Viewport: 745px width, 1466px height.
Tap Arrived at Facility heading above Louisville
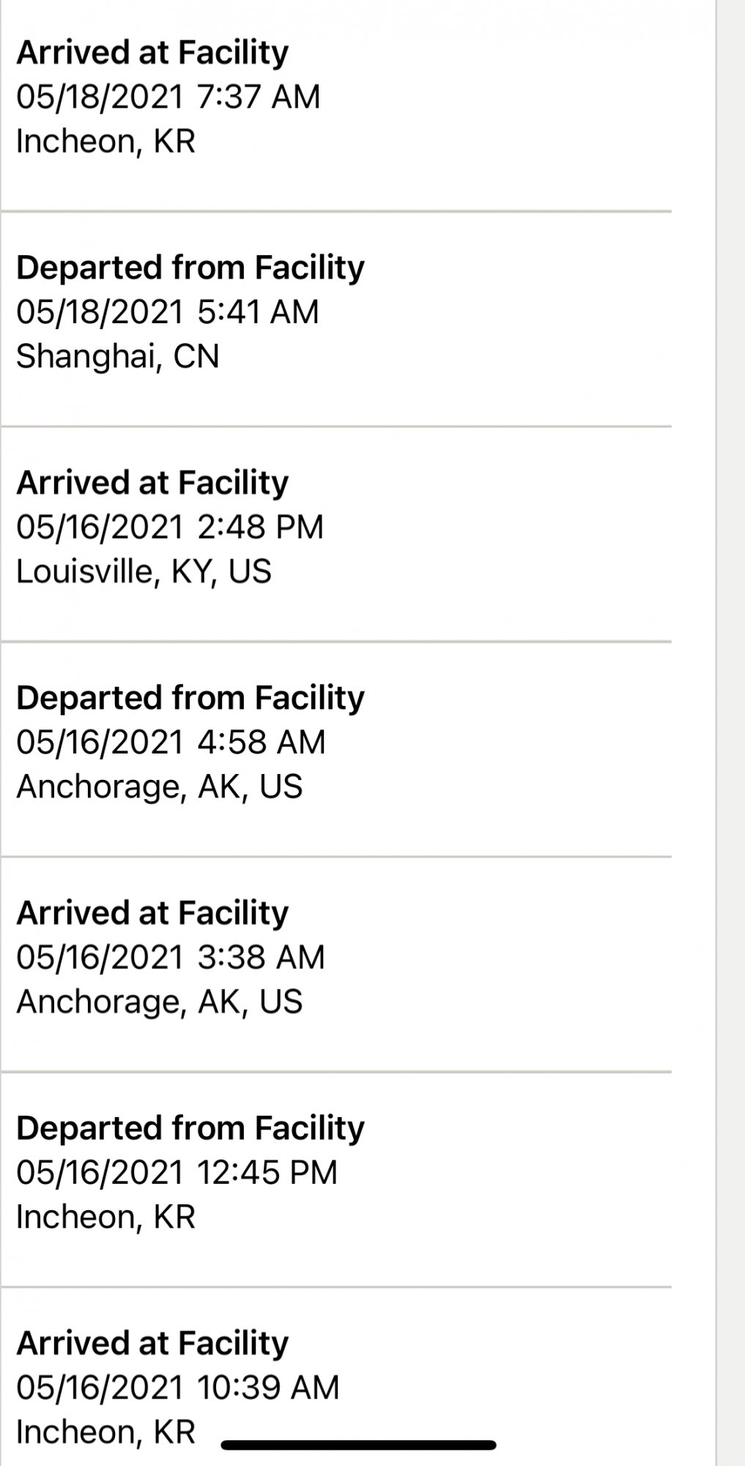coord(152,483)
